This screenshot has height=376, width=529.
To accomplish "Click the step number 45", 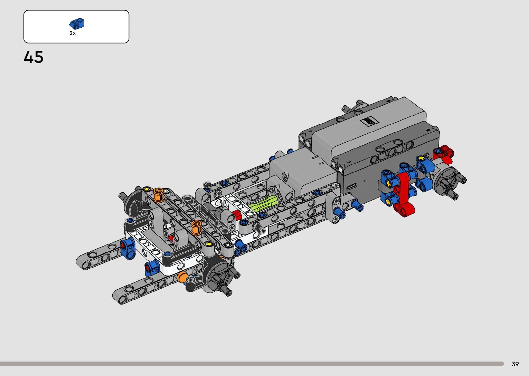I will pos(34,57).
